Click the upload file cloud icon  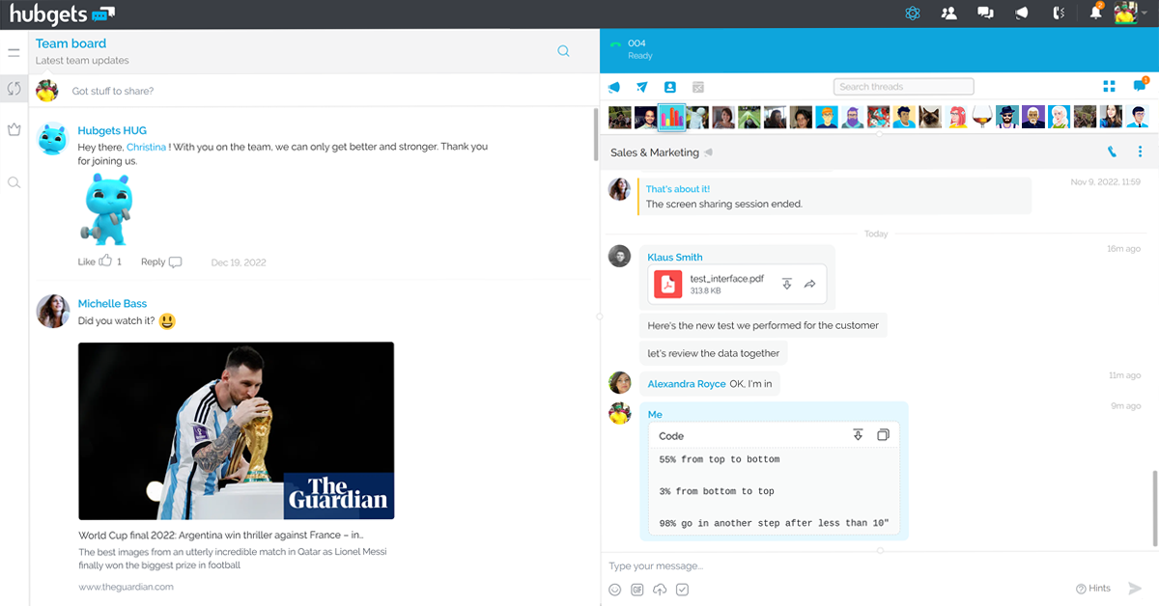tap(661, 590)
